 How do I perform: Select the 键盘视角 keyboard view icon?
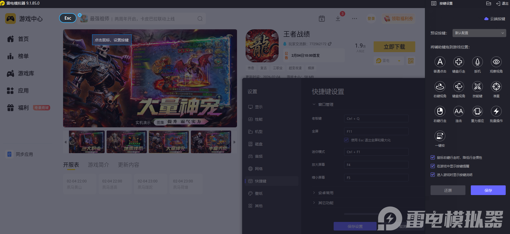[458, 87]
